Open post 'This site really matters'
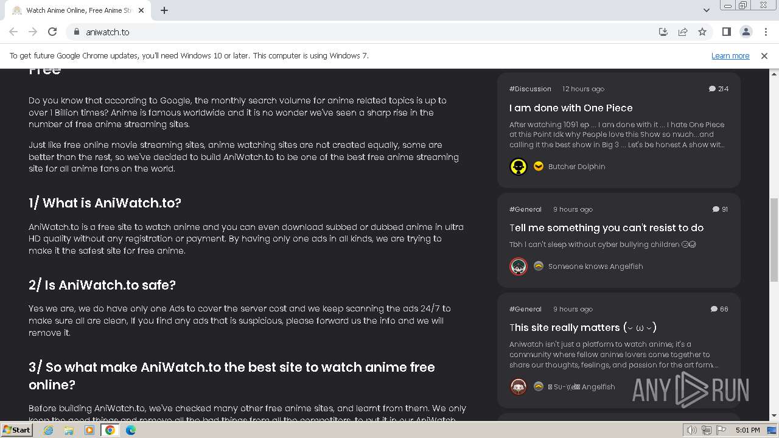779x438 pixels. coord(583,327)
